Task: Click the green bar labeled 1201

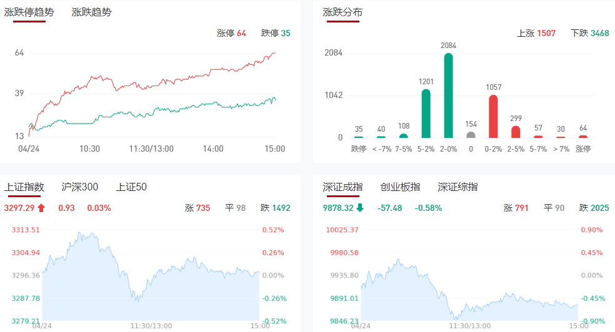Action: (426, 114)
